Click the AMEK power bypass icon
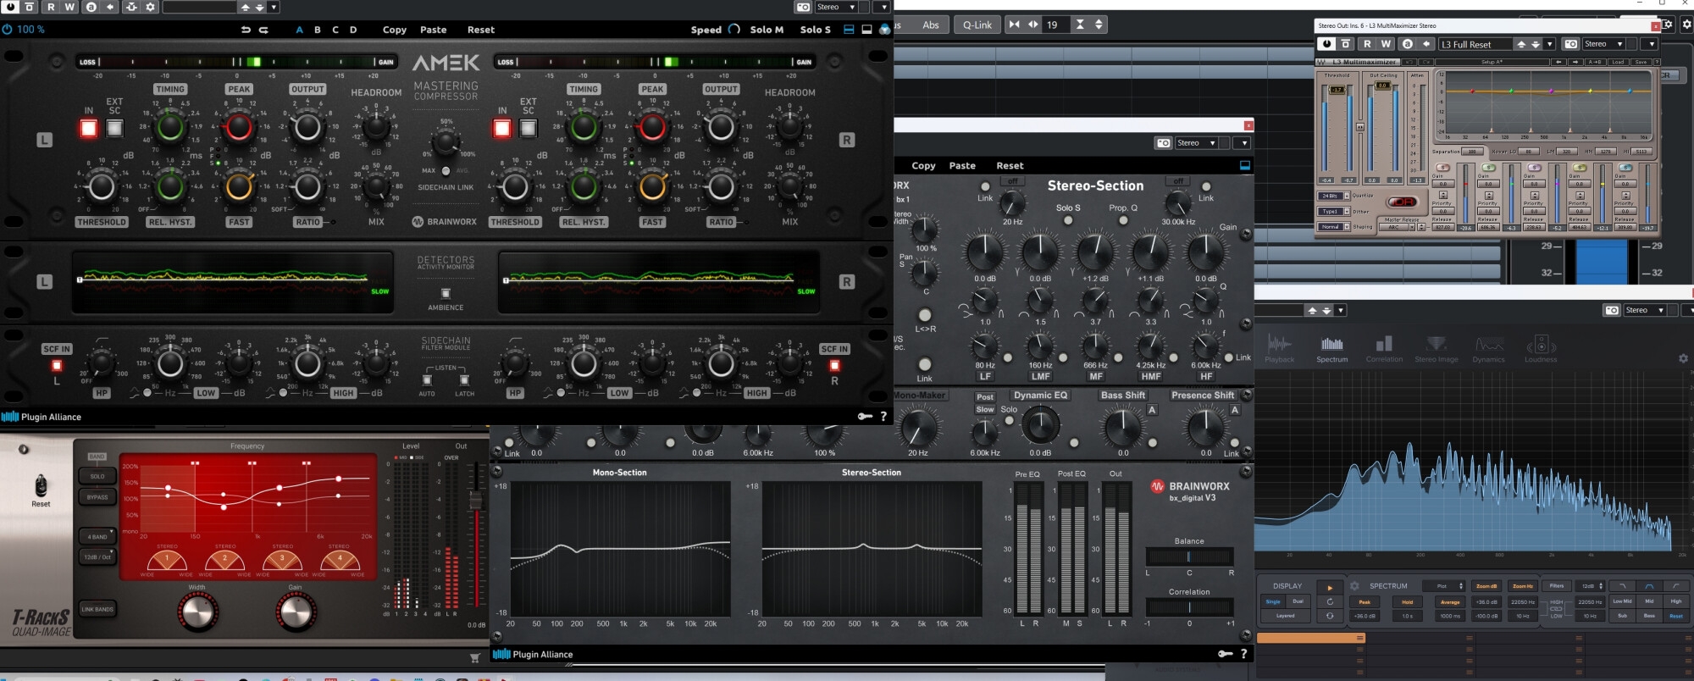This screenshot has height=681, width=1694. tap(8, 30)
